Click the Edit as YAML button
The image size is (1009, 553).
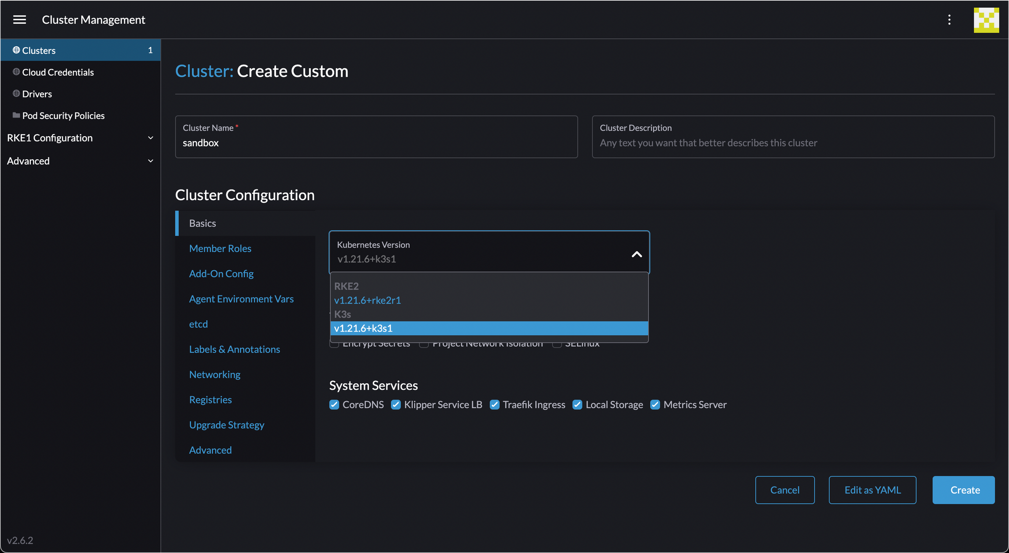coord(872,490)
